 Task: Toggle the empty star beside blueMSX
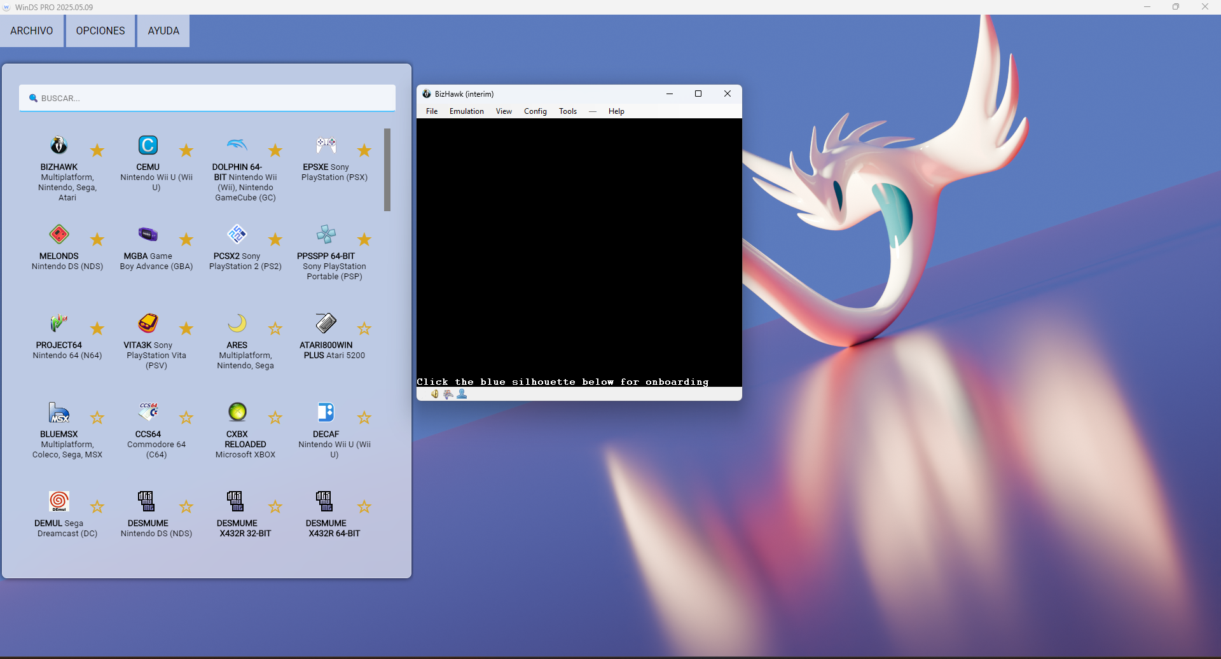point(97,417)
